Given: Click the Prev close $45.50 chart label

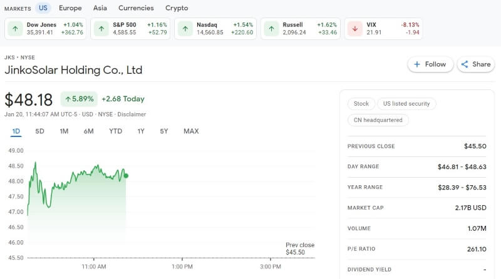Looking at the screenshot, I should click(x=300, y=249).
